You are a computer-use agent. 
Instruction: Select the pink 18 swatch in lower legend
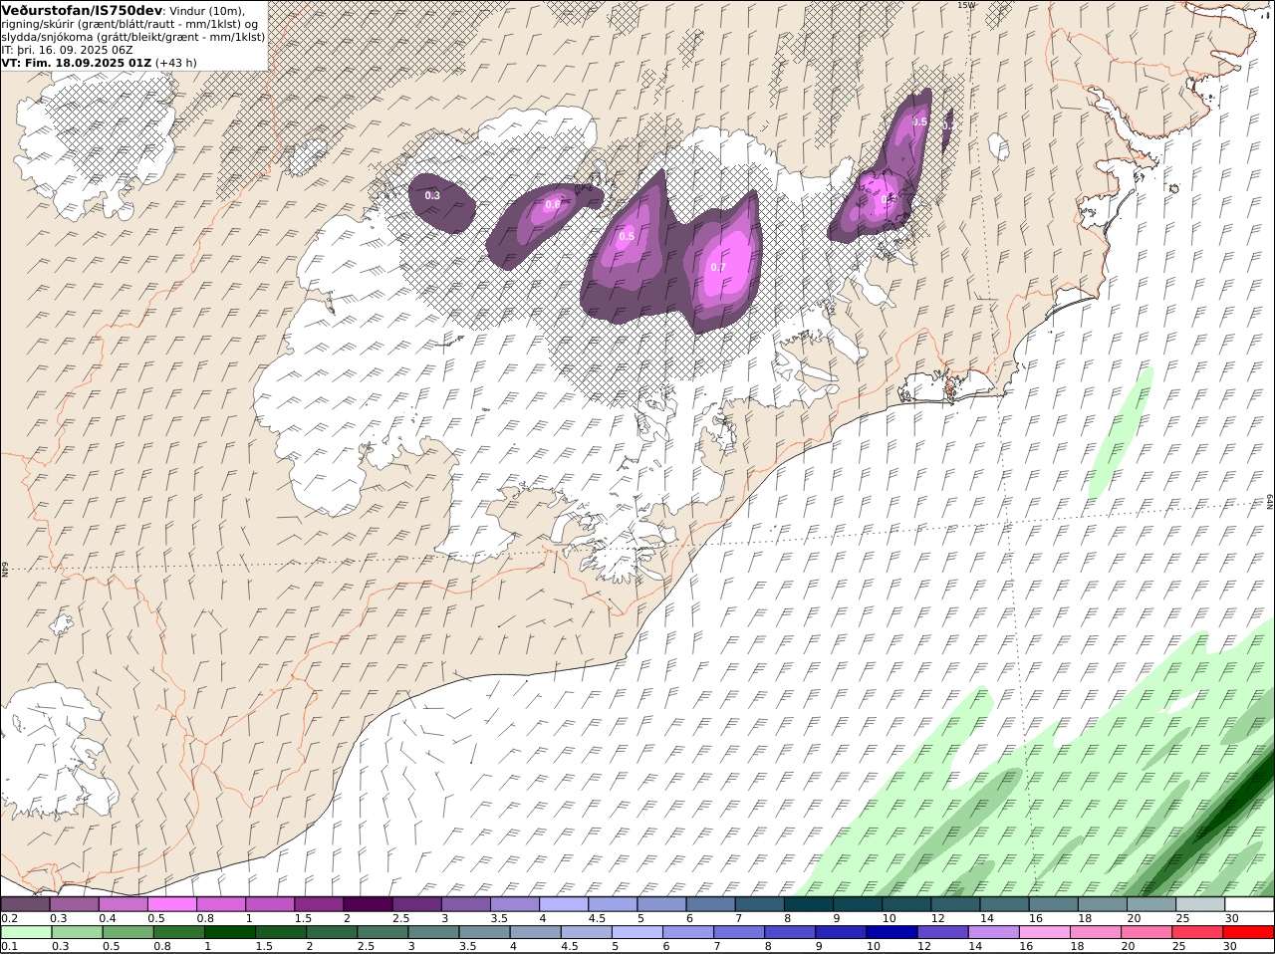(x=1095, y=932)
